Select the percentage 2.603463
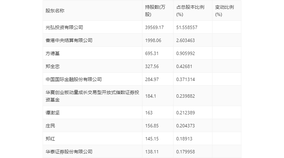Screen dimensions: 284x158 coord(185,40)
